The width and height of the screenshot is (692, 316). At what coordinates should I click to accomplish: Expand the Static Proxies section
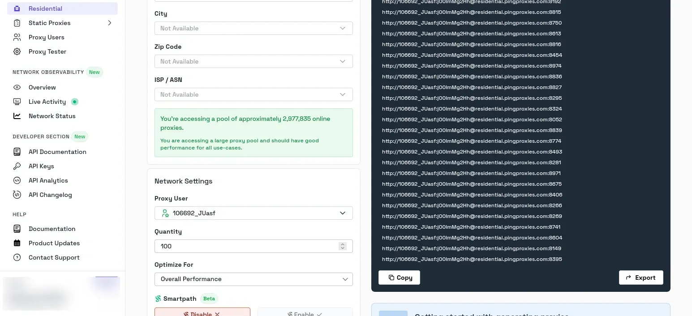point(110,23)
